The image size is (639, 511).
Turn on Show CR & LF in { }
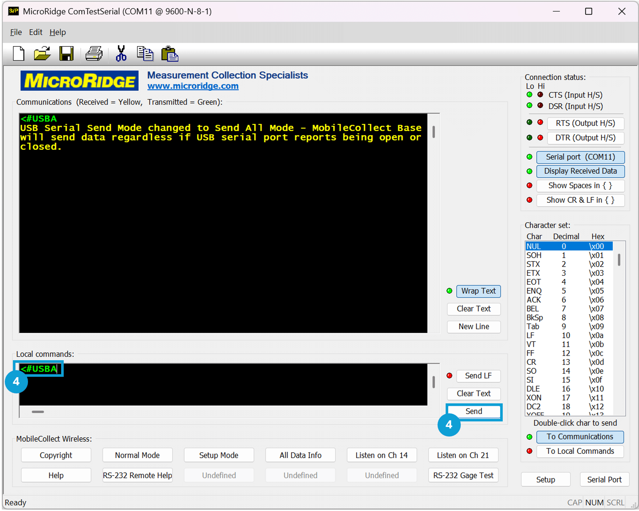pyautogui.click(x=580, y=200)
